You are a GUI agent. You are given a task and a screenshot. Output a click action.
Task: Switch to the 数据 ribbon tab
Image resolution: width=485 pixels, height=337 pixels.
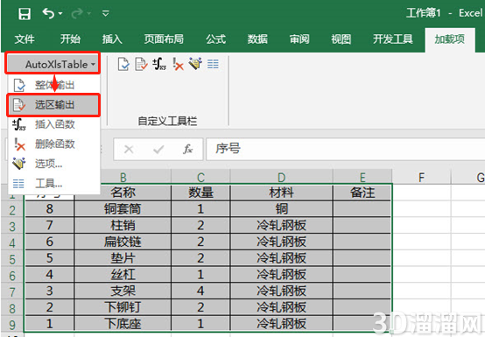coord(257,39)
